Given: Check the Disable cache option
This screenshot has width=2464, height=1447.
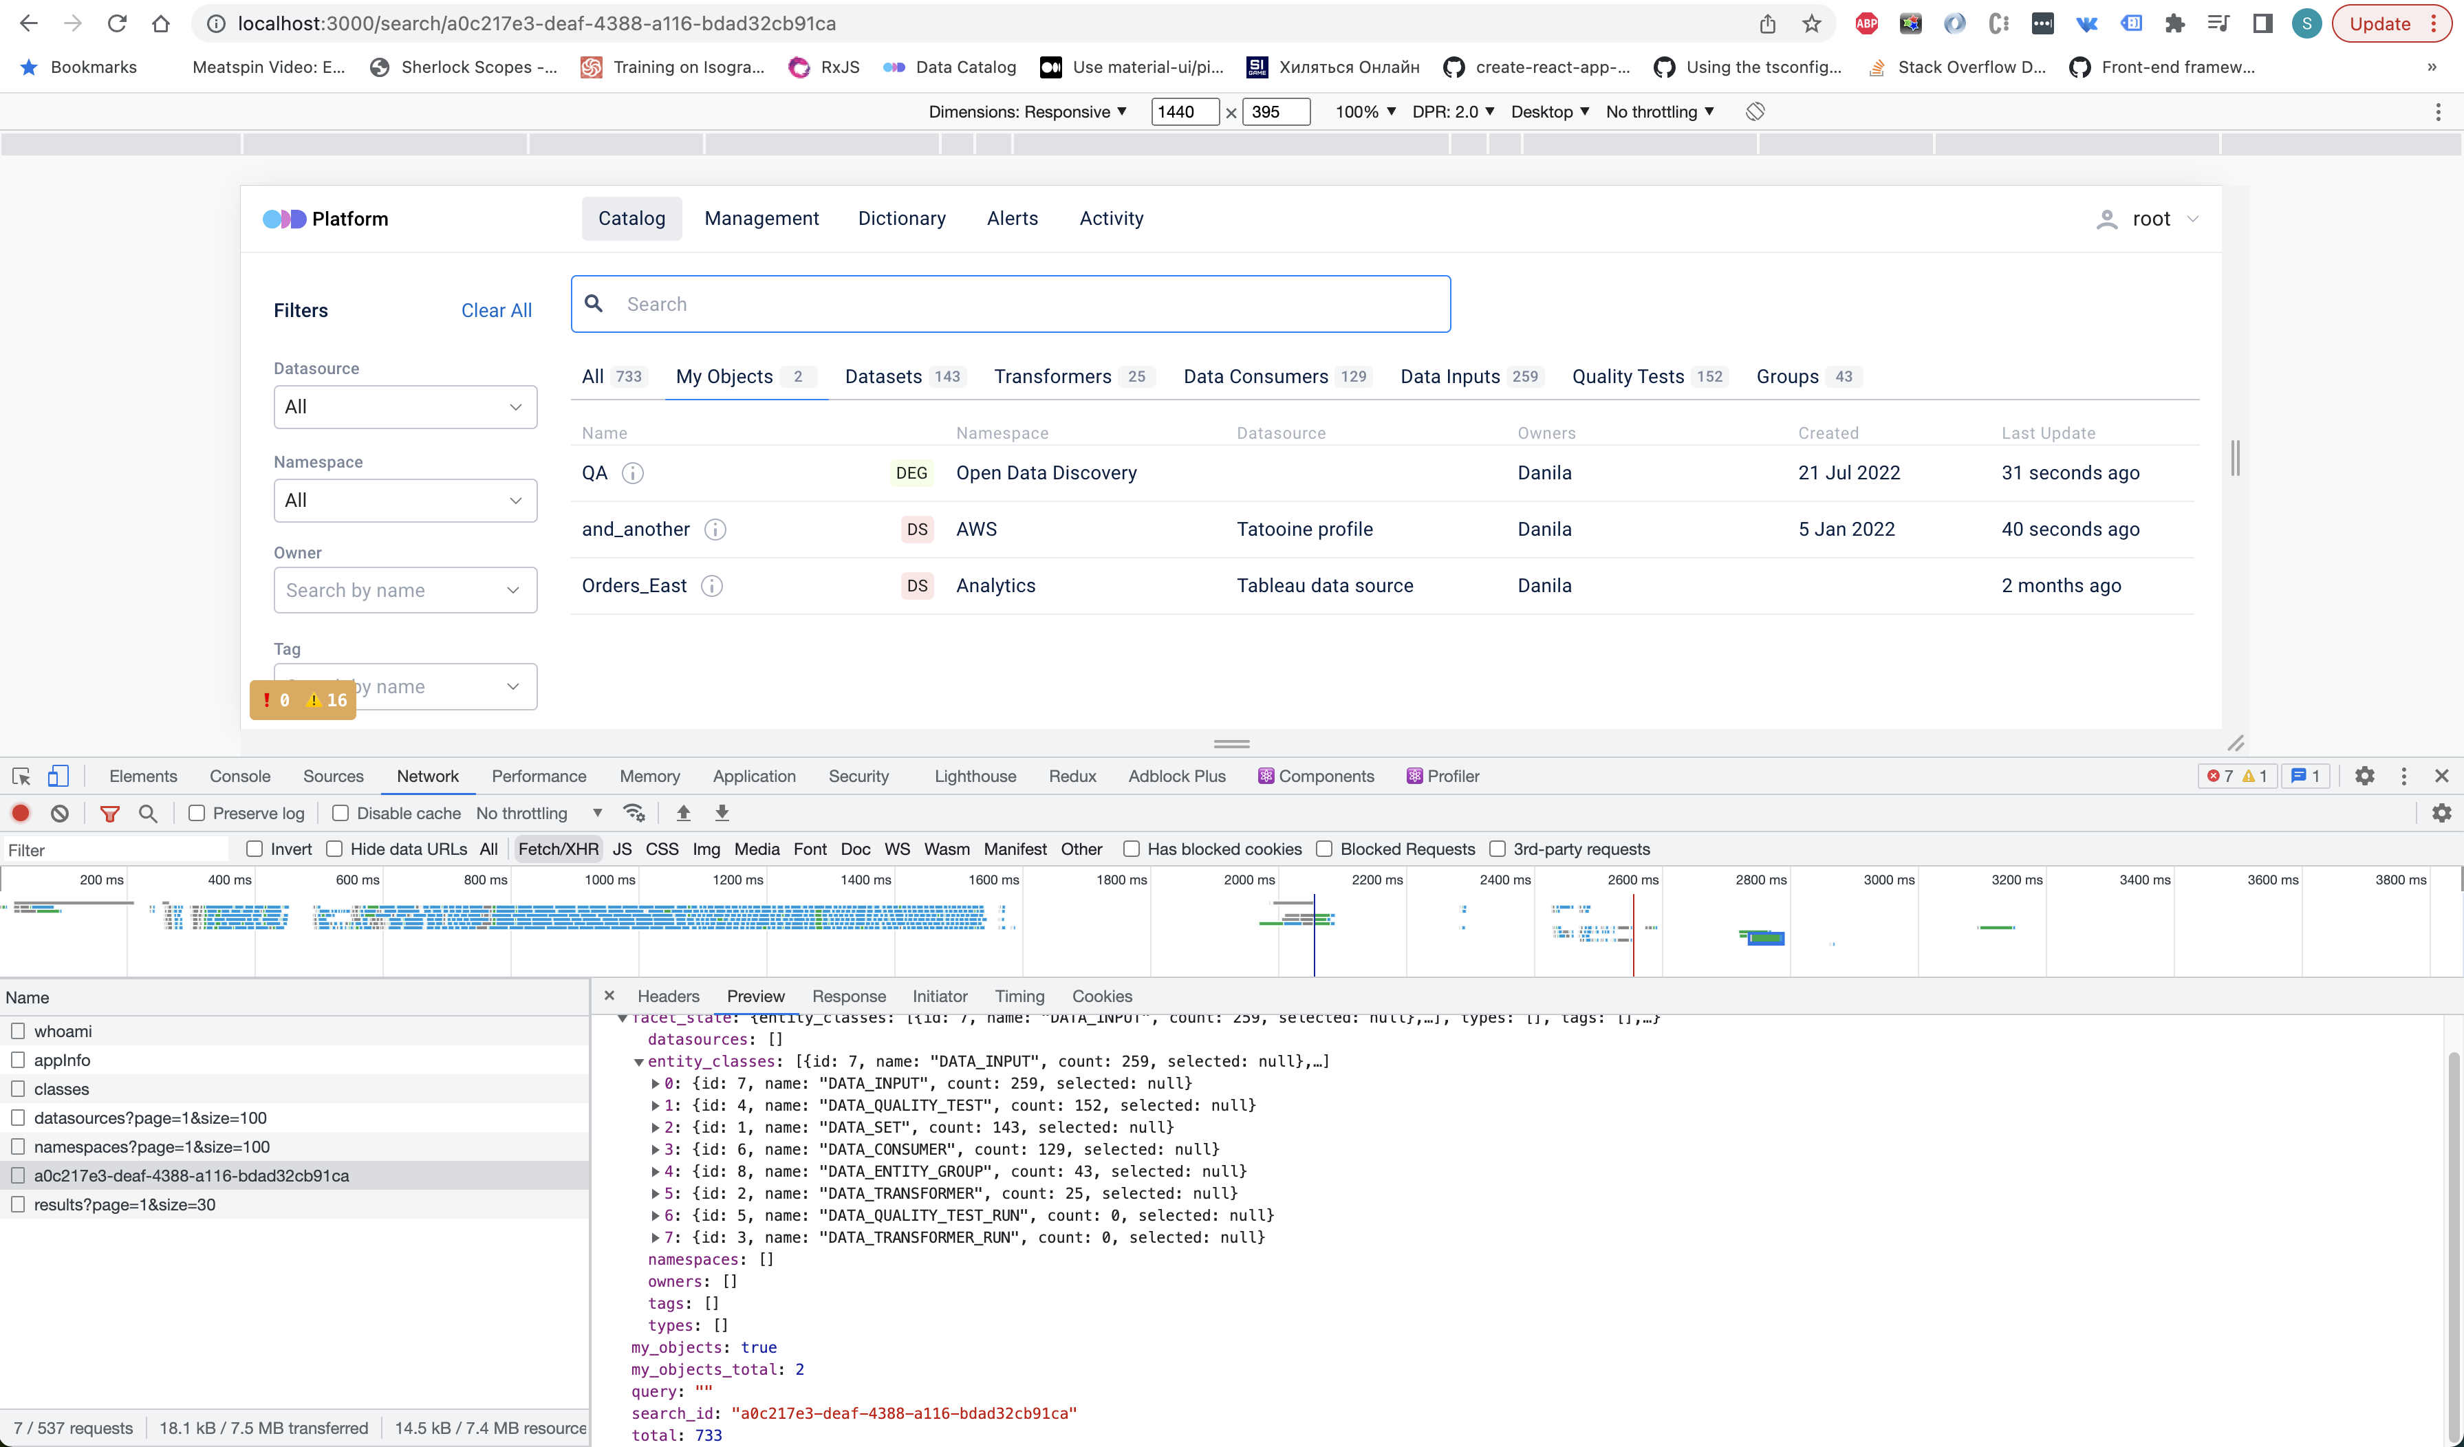Looking at the screenshot, I should pos(341,812).
